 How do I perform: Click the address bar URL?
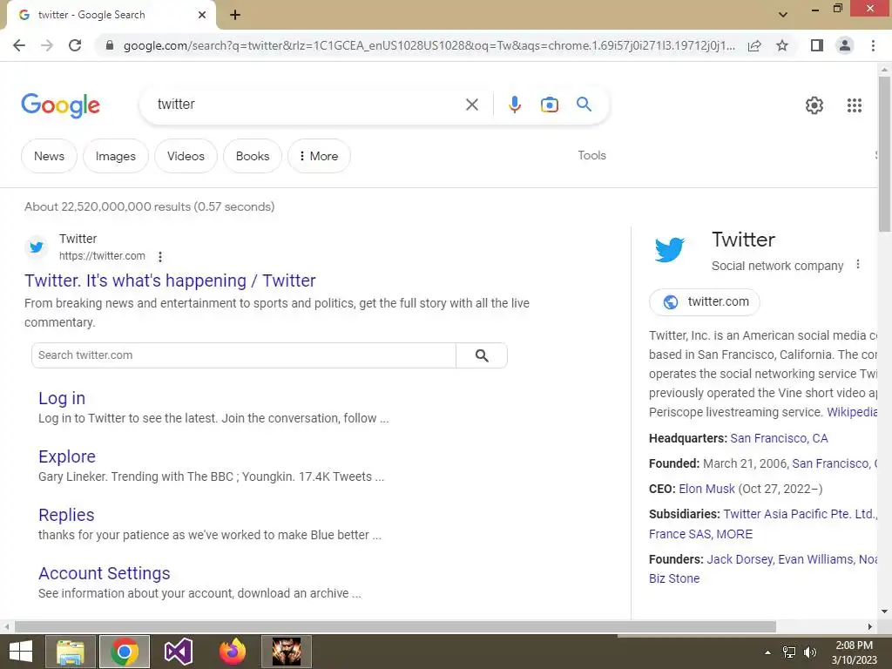pyautogui.click(x=429, y=45)
